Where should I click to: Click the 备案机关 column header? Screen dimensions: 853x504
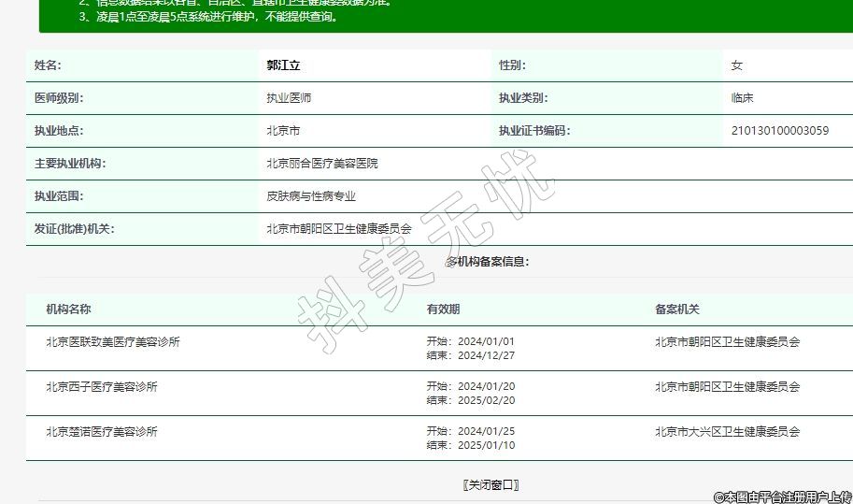click(x=677, y=310)
